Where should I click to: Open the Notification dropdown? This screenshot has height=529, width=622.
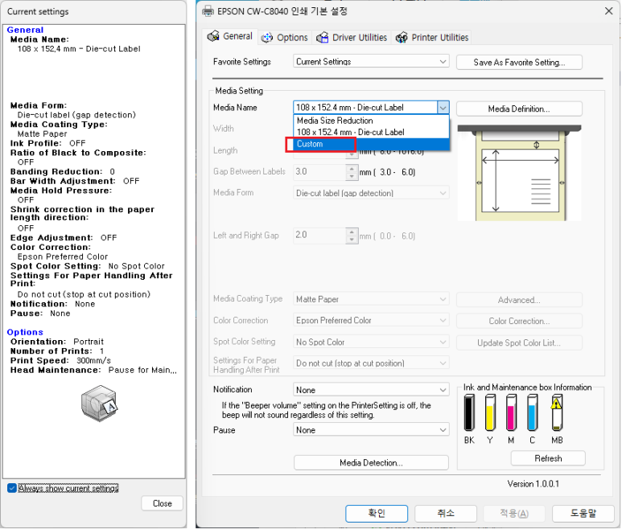(x=371, y=390)
